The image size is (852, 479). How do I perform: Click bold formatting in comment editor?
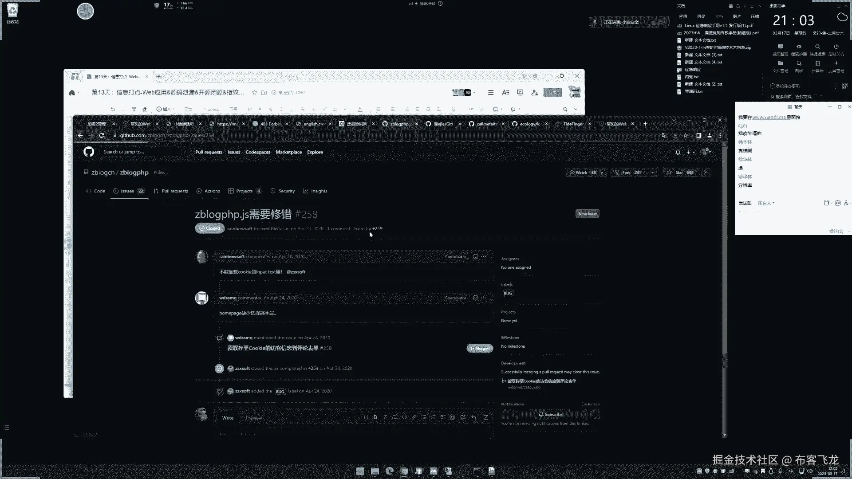[375, 417]
